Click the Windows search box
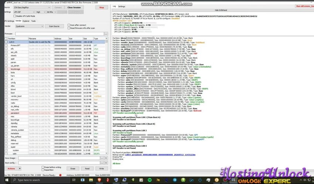The width and height of the screenshot is (314, 184). [x=40, y=180]
